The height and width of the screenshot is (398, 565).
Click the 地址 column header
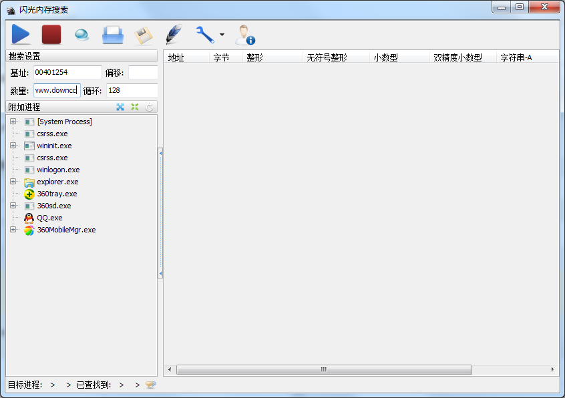[175, 57]
